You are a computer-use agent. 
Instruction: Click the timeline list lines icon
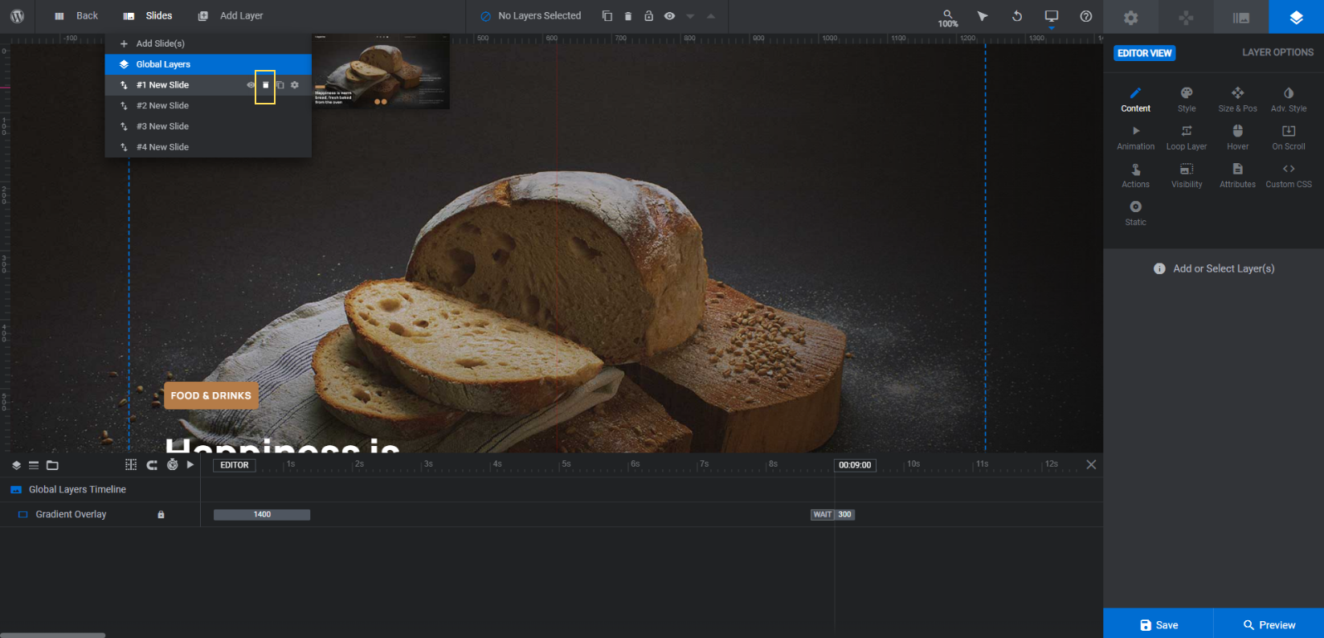coord(34,465)
